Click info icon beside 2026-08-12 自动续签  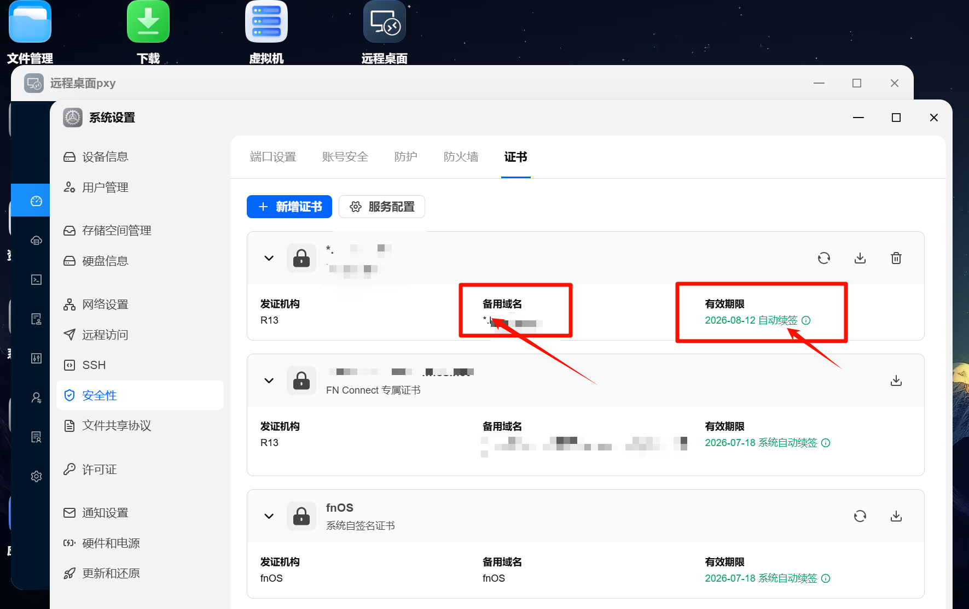[x=806, y=320]
